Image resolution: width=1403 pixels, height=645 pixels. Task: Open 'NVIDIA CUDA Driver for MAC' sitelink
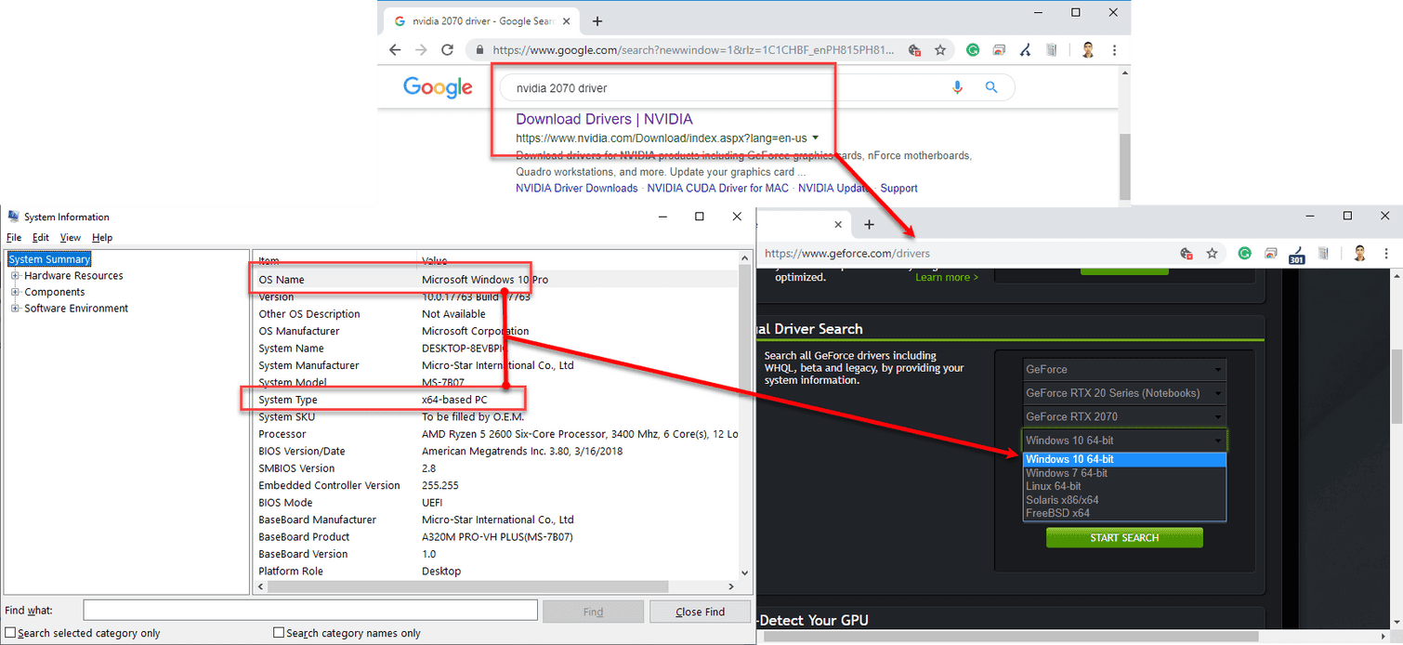point(717,188)
